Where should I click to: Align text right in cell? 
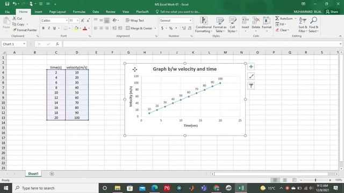(x=106, y=28)
